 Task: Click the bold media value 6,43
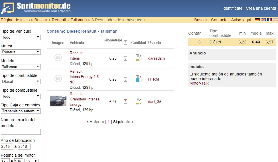coord(256,42)
